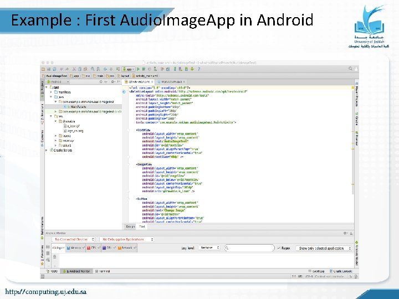The image size is (399, 299).
Task: Click the Android Monitor hide panel icon
Action: (x=351, y=233)
